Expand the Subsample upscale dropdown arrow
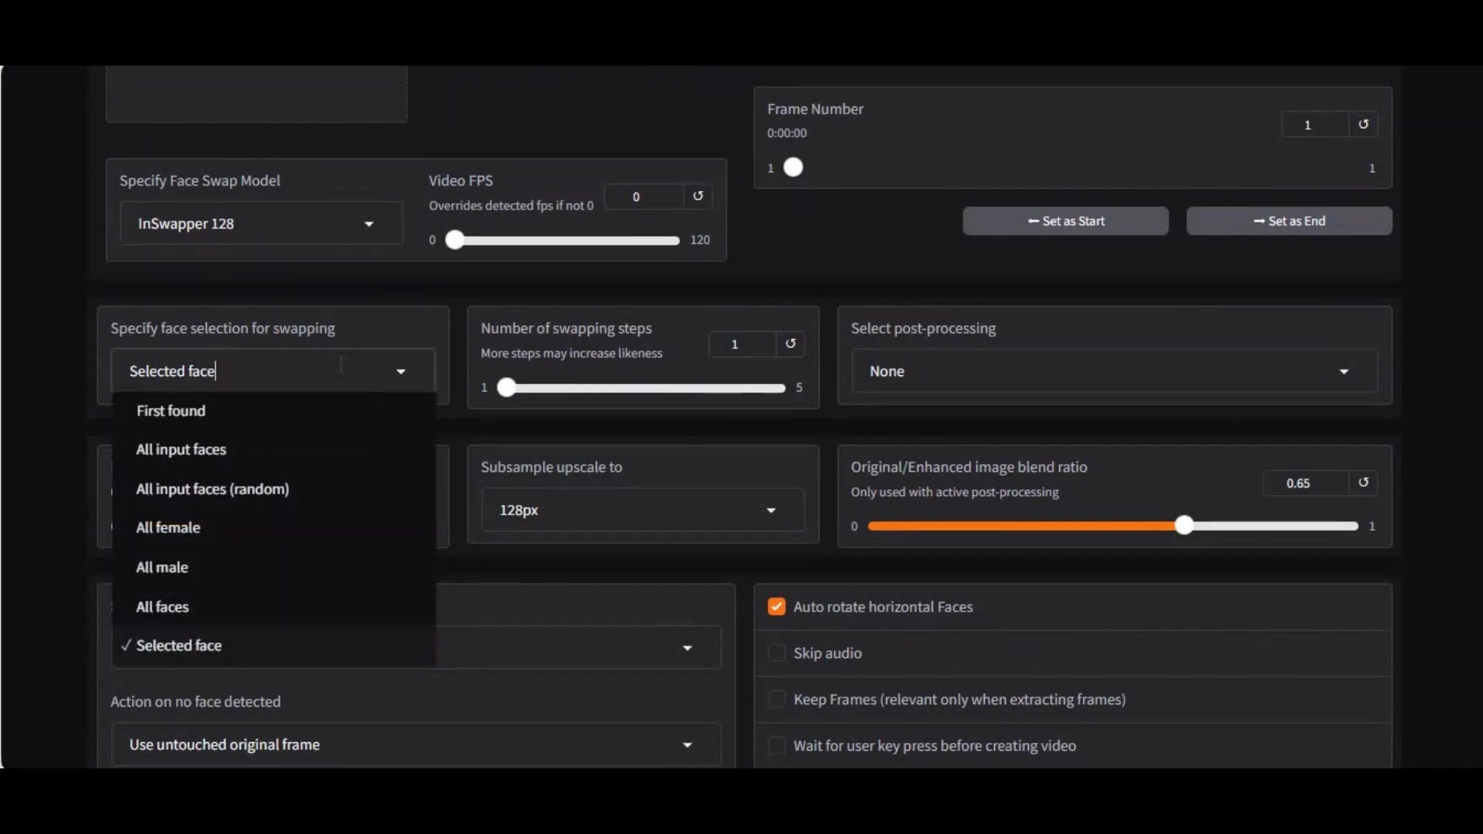The width and height of the screenshot is (1483, 834). pos(771,510)
